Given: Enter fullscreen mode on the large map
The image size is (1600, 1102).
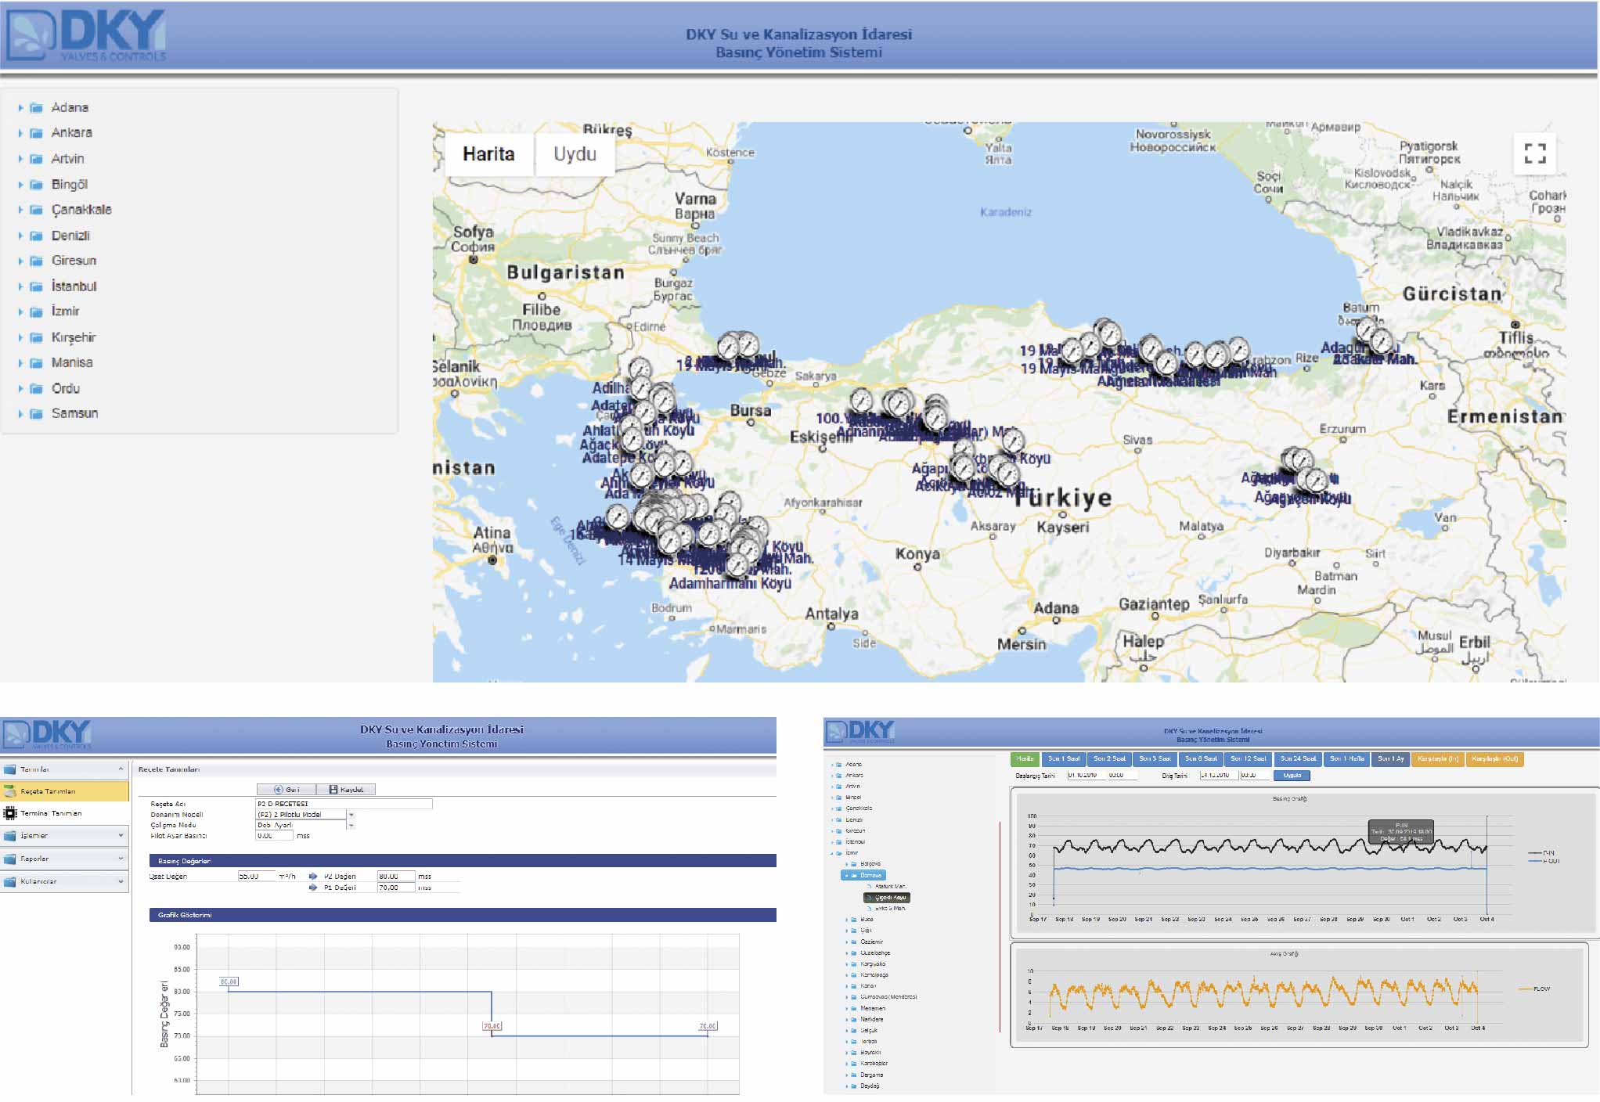Looking at the screenshot, I should [x=1534, y=153].
